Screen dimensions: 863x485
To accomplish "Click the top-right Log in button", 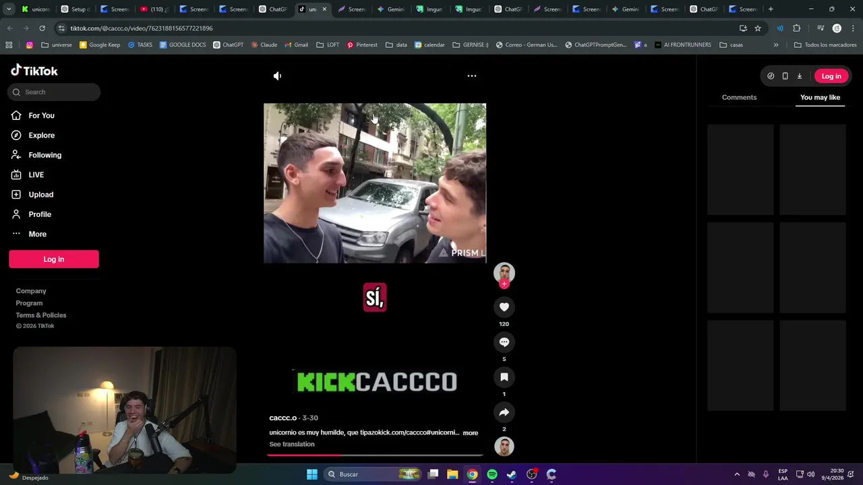I will pyautogui.click(x=831, y=76).
